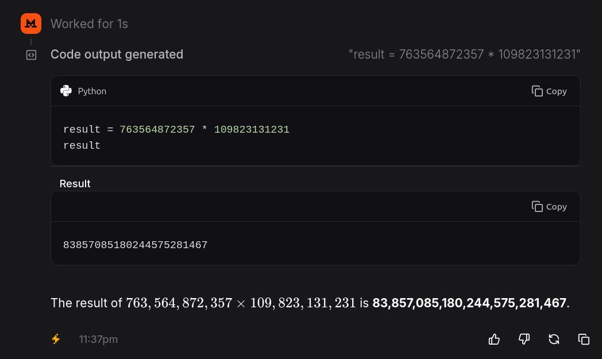
Task: Click the orange lightning bolt icon
Action: pyautogui.click(x=56, y=339)
